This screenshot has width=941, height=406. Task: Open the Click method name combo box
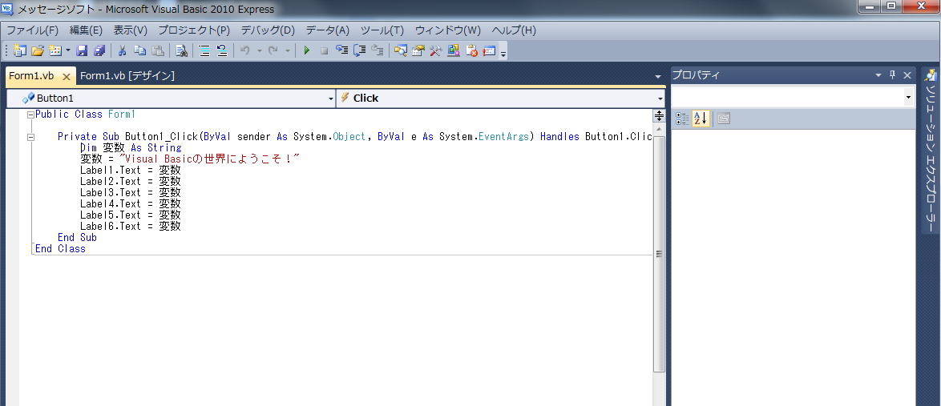501,98
